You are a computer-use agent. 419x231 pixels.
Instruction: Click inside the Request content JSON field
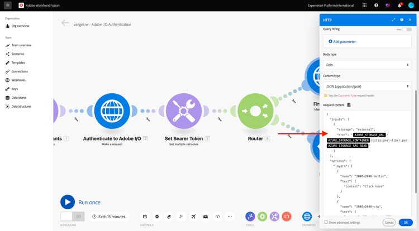click(367, 163)
